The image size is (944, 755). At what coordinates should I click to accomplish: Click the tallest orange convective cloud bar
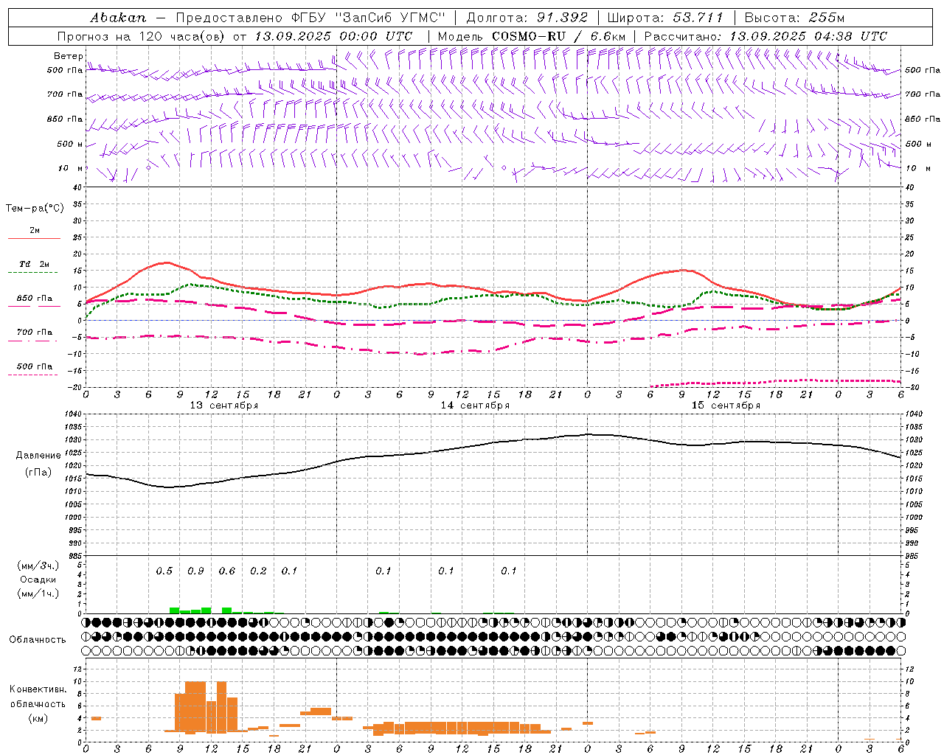click(x=195, y=707)
